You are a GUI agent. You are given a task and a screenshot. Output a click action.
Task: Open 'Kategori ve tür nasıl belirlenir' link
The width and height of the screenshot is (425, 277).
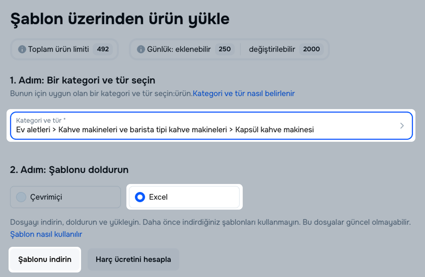(x=243, y=94)
